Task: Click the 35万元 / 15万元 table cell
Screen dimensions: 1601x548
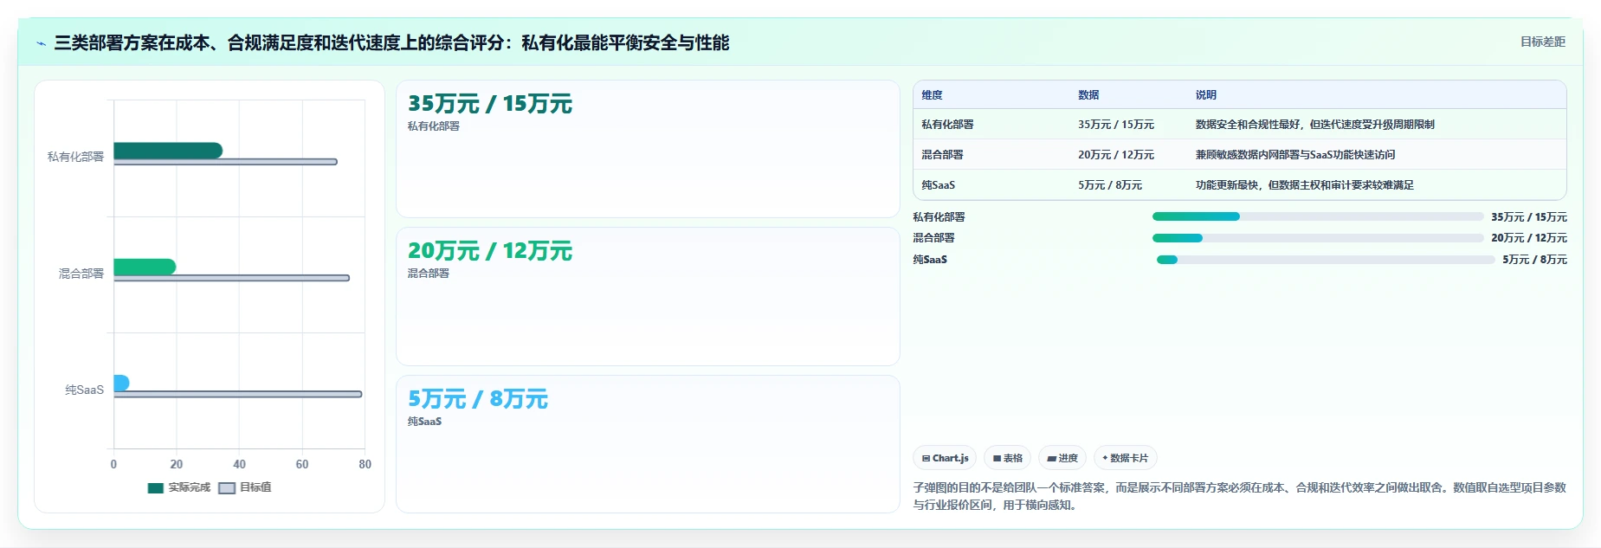Action: point(1116,125)
